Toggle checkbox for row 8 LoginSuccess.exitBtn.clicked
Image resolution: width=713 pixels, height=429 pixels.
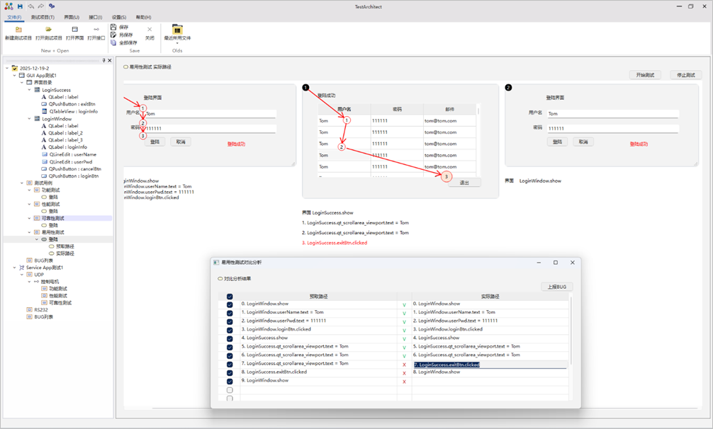tap(230, 373)
